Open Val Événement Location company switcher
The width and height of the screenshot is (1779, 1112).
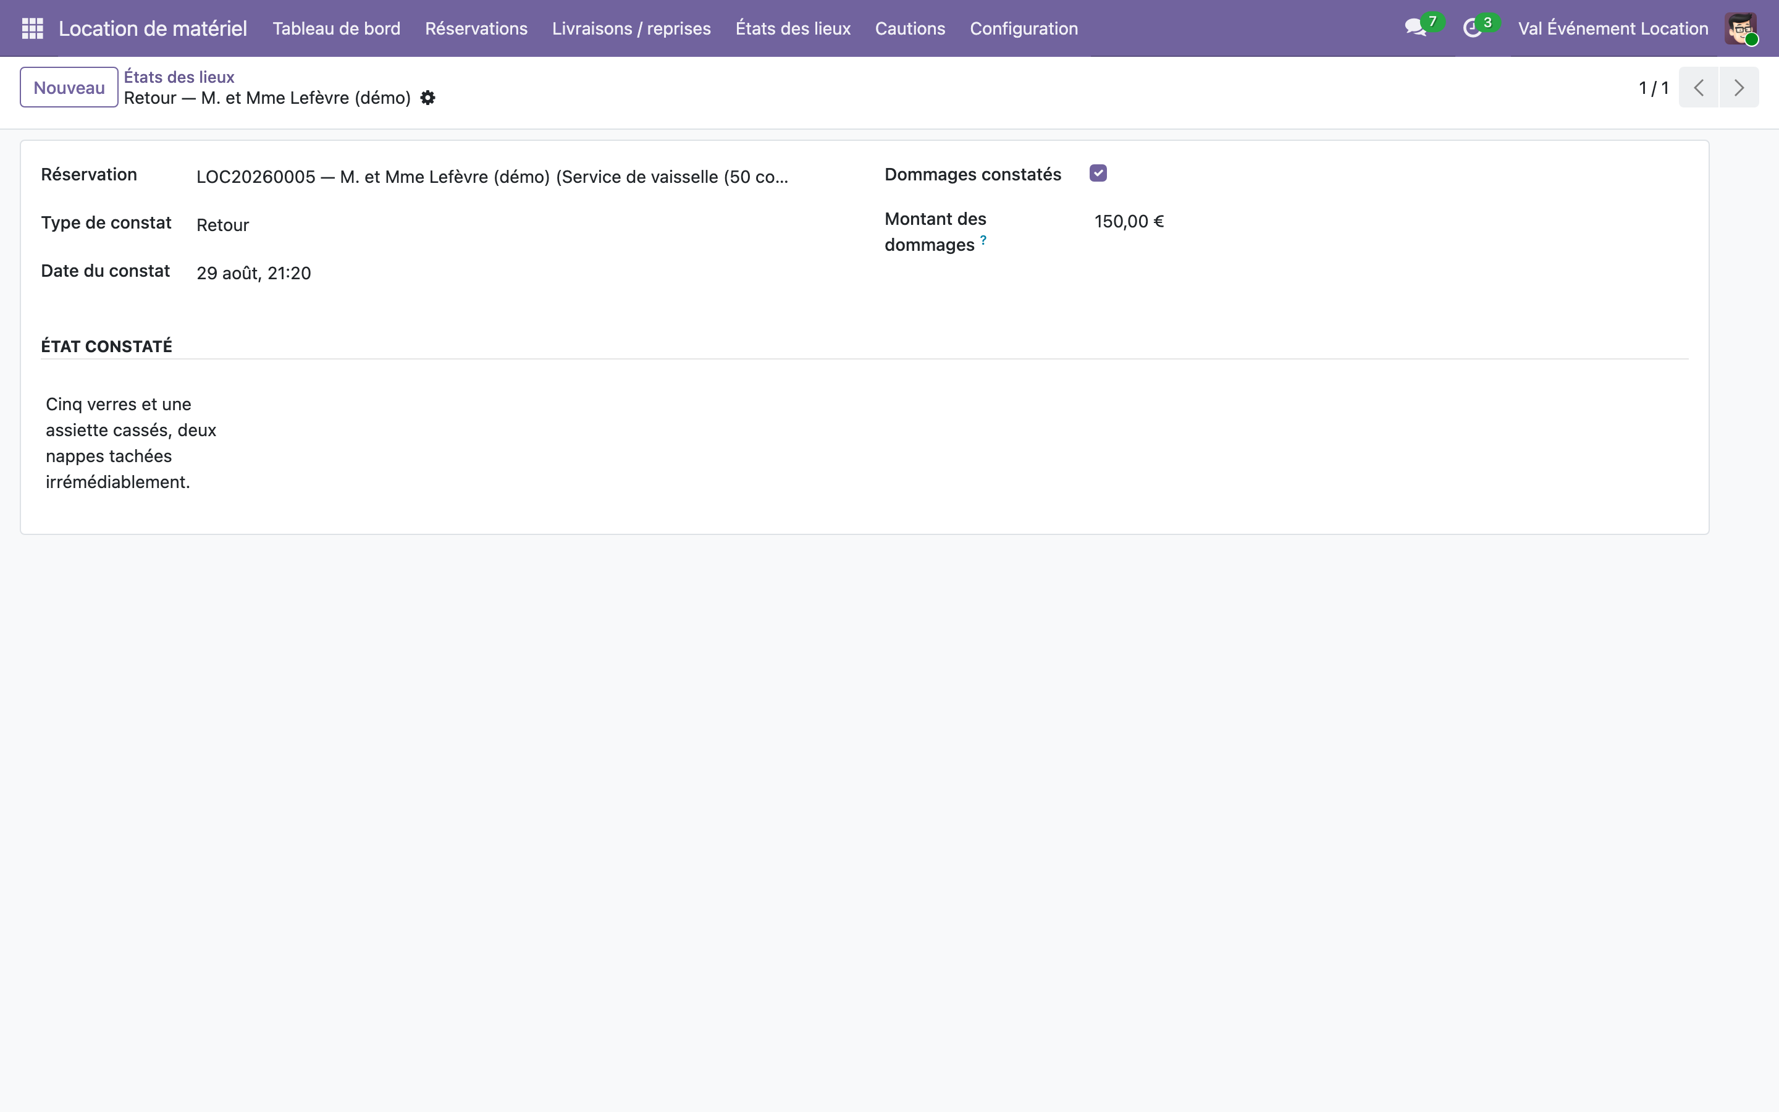pos(1613,28)
